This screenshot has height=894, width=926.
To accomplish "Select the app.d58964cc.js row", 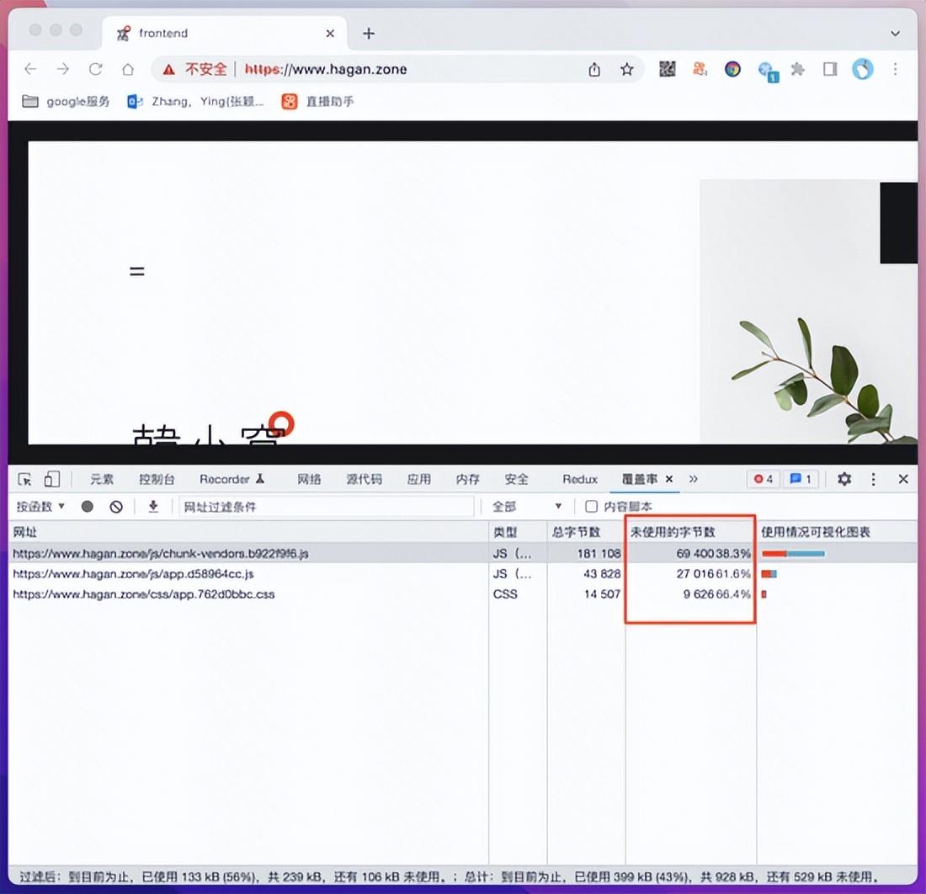I will (463, 573).
